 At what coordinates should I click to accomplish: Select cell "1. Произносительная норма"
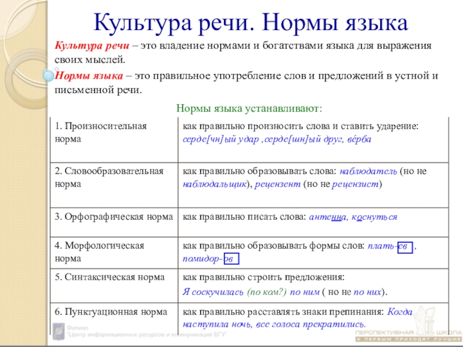coord(114,140)
